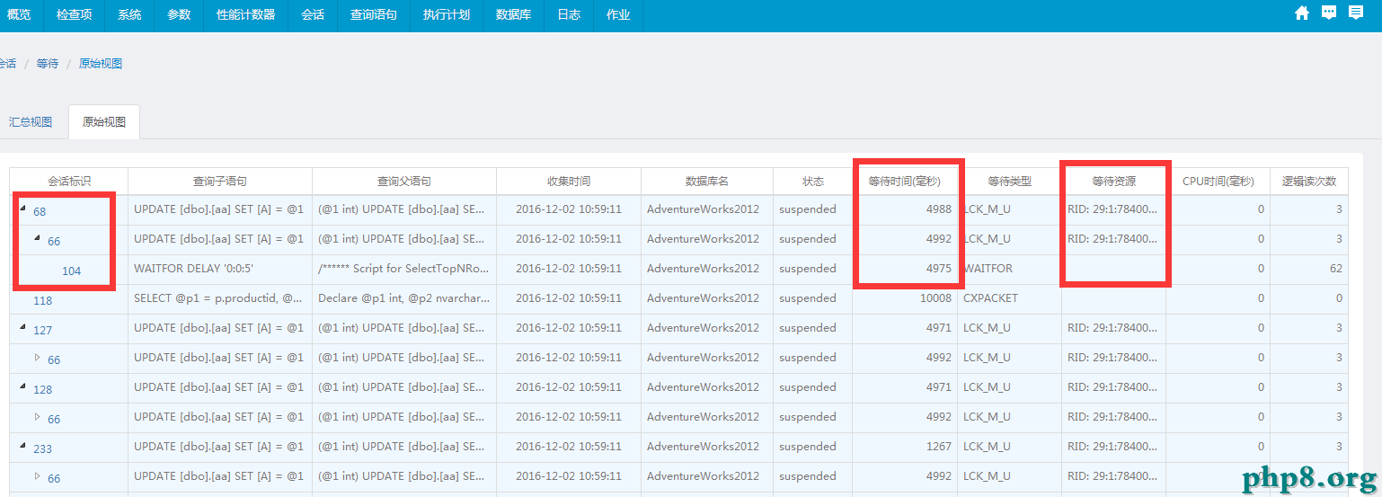Click the 等待资源 column header

(1114, 182)
